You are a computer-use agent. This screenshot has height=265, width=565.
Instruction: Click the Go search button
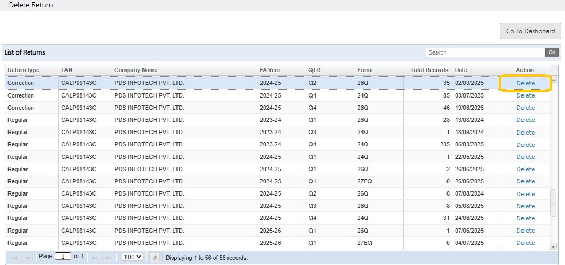[x=552, y=52]
